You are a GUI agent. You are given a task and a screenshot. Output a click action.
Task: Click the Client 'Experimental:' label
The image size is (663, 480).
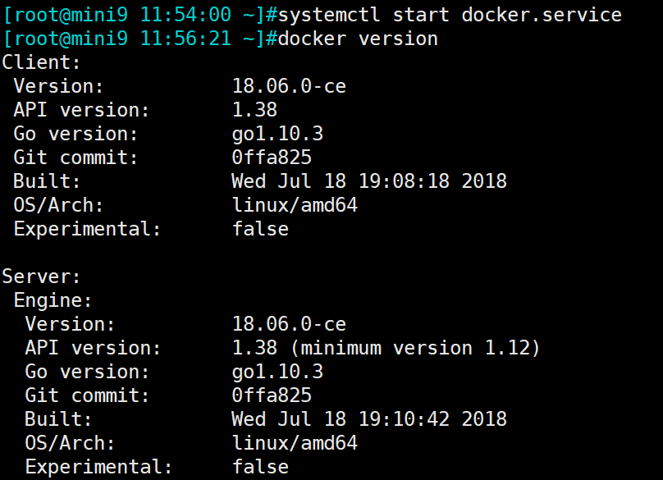tap(88, 229)
